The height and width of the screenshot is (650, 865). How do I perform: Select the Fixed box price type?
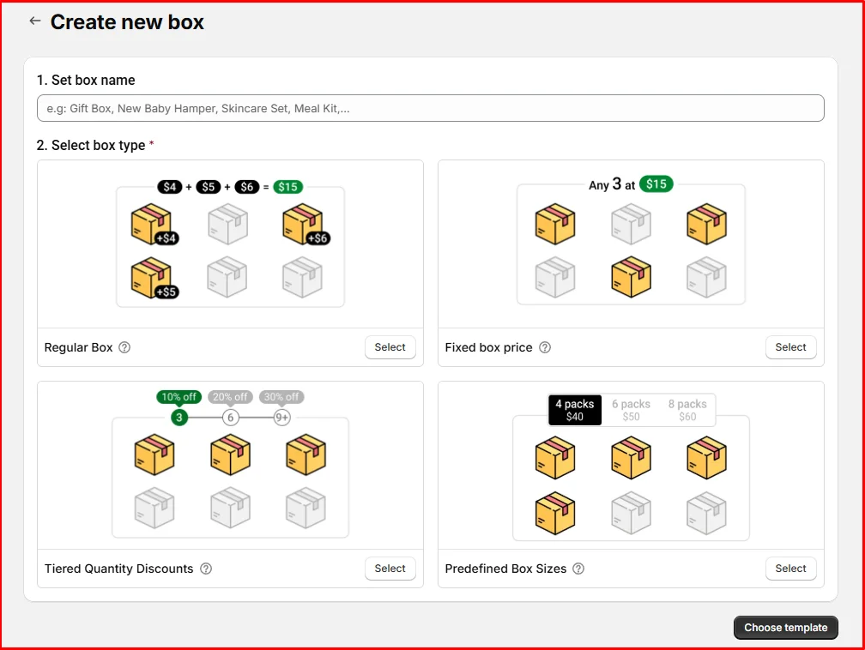point(790,347)
